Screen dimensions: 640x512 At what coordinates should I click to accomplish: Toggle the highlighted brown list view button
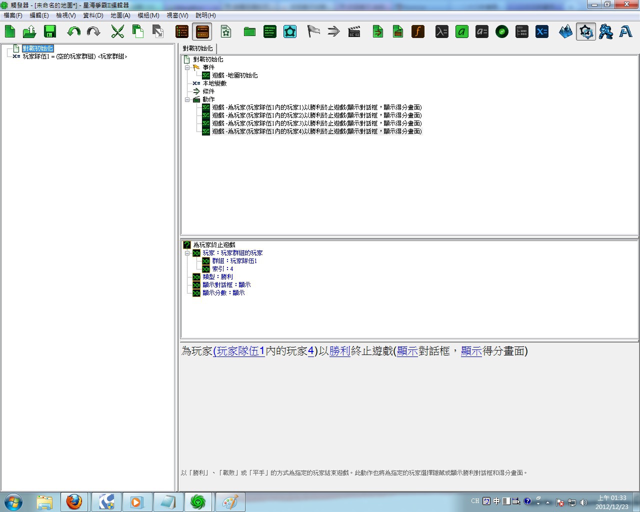(x=202, y=32)
